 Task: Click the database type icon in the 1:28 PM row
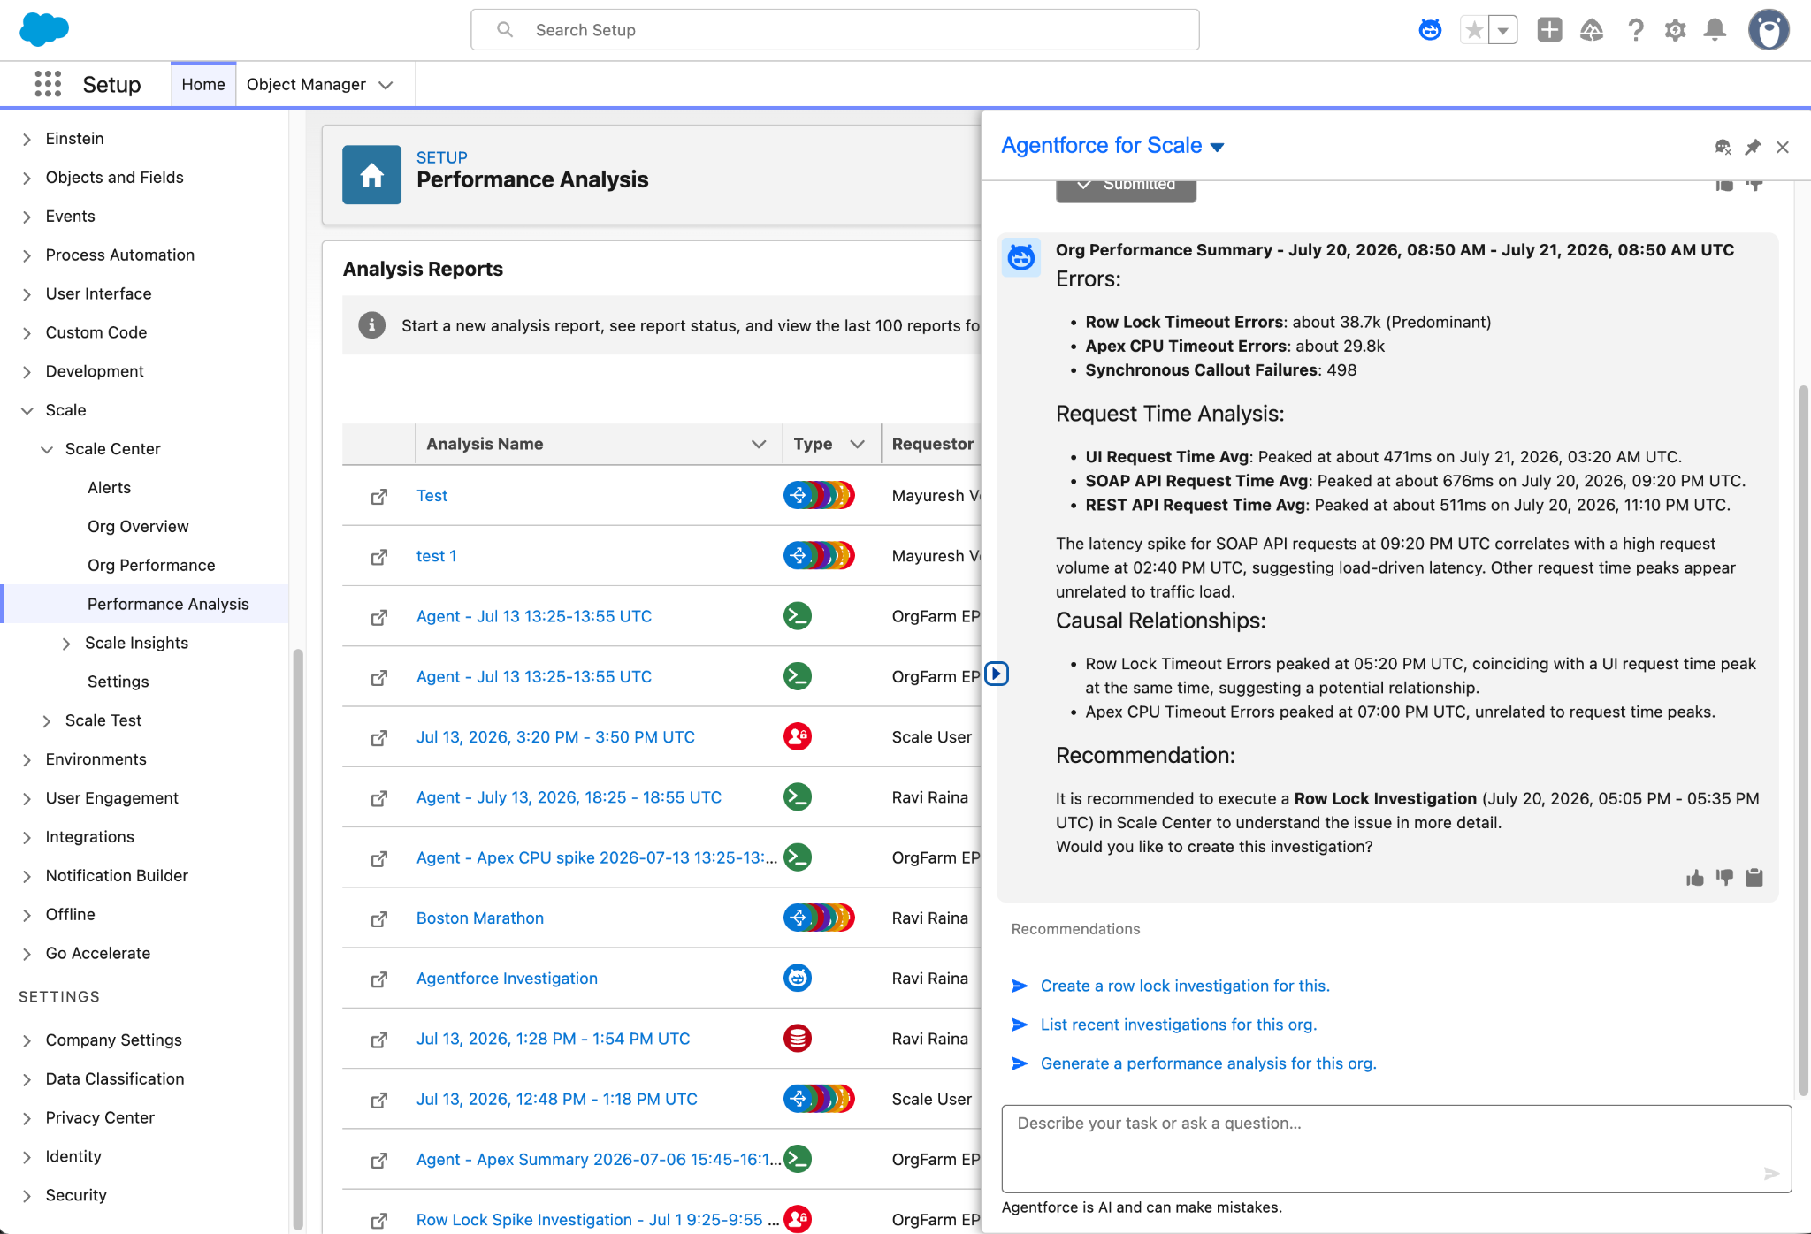pyautogui.click(x=798, y=1038)
